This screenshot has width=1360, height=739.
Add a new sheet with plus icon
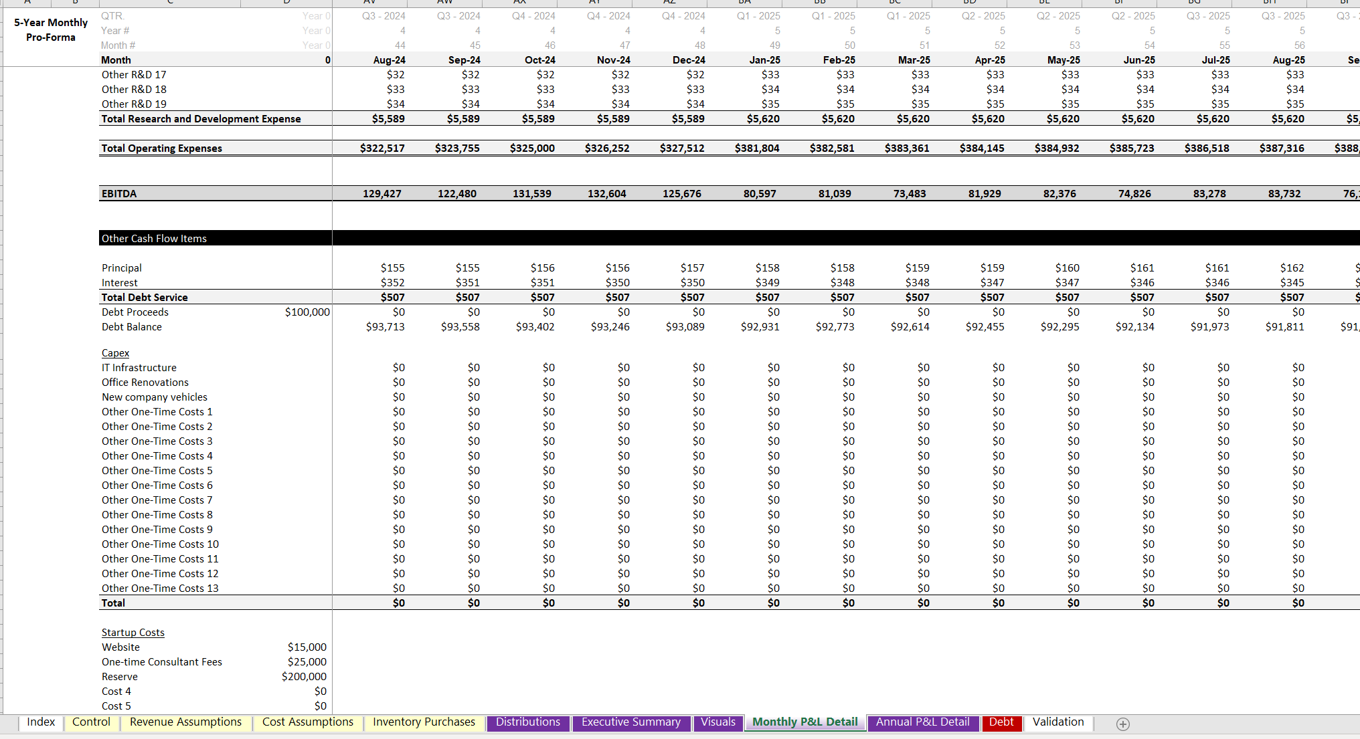(x=1123, y=724)
